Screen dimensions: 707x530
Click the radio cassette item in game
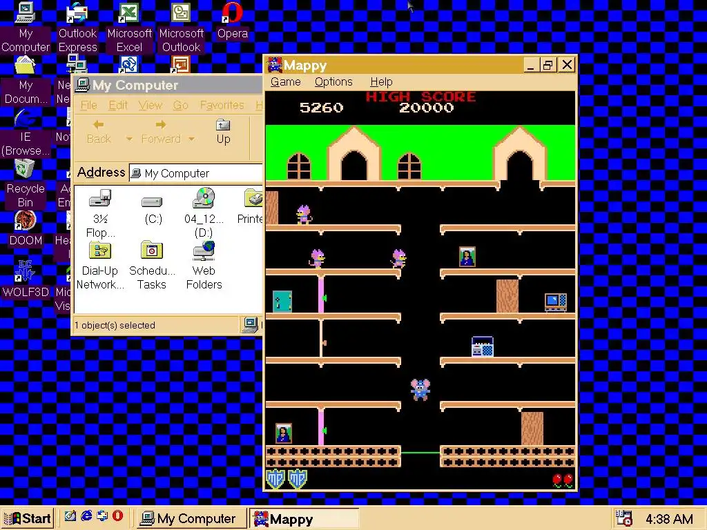click(x=482, y=346)
